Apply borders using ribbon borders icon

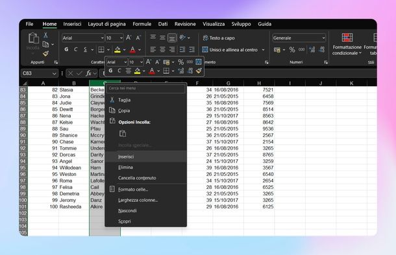101,50
